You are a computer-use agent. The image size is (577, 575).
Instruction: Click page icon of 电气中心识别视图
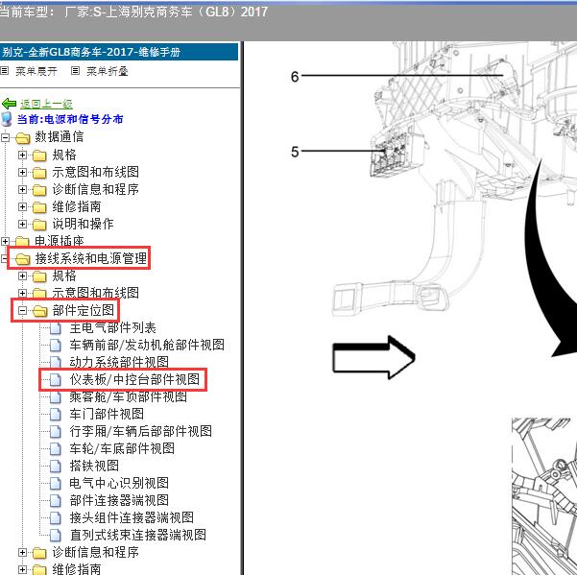point(56,484)
